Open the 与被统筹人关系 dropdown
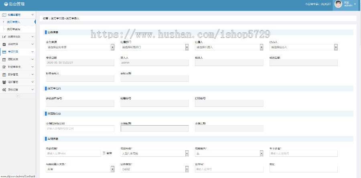Image resolution: width=361 pixels, height=178 pixels. 80,169
